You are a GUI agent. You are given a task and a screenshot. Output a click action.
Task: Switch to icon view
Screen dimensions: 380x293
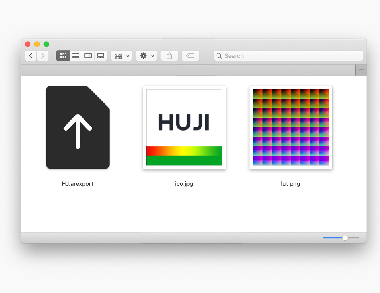click(x=63, y=56)
